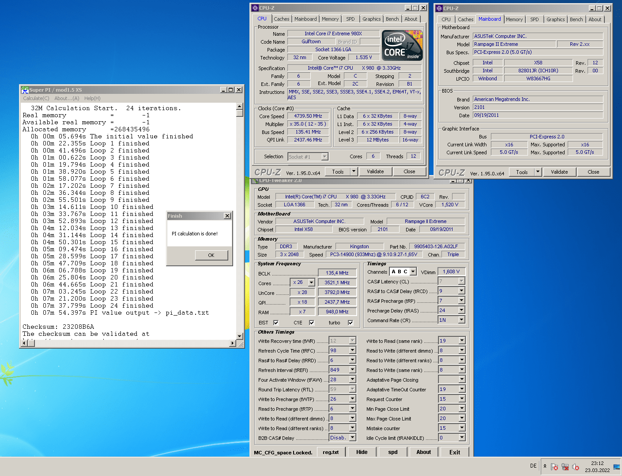This screenshot has width=622, height=476.
Task: Show hidden system tray icons
Action: coord(545,466)
